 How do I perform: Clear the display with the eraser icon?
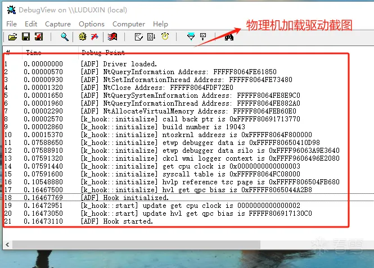(x=112, y=37)
